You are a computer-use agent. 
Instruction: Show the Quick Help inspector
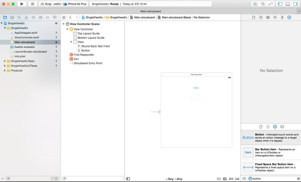[261, 17]
